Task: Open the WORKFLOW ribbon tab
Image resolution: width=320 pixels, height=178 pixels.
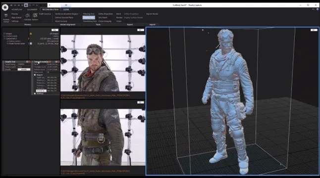Action: [17, 9]
